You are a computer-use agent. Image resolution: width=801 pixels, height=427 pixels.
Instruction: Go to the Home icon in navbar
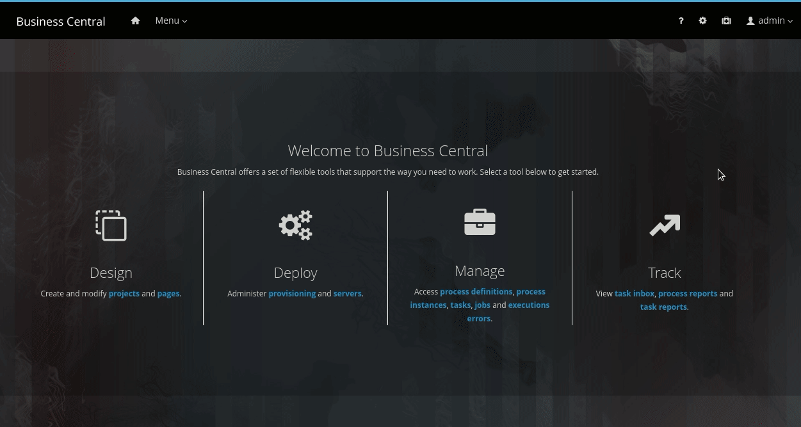[135, 20]
